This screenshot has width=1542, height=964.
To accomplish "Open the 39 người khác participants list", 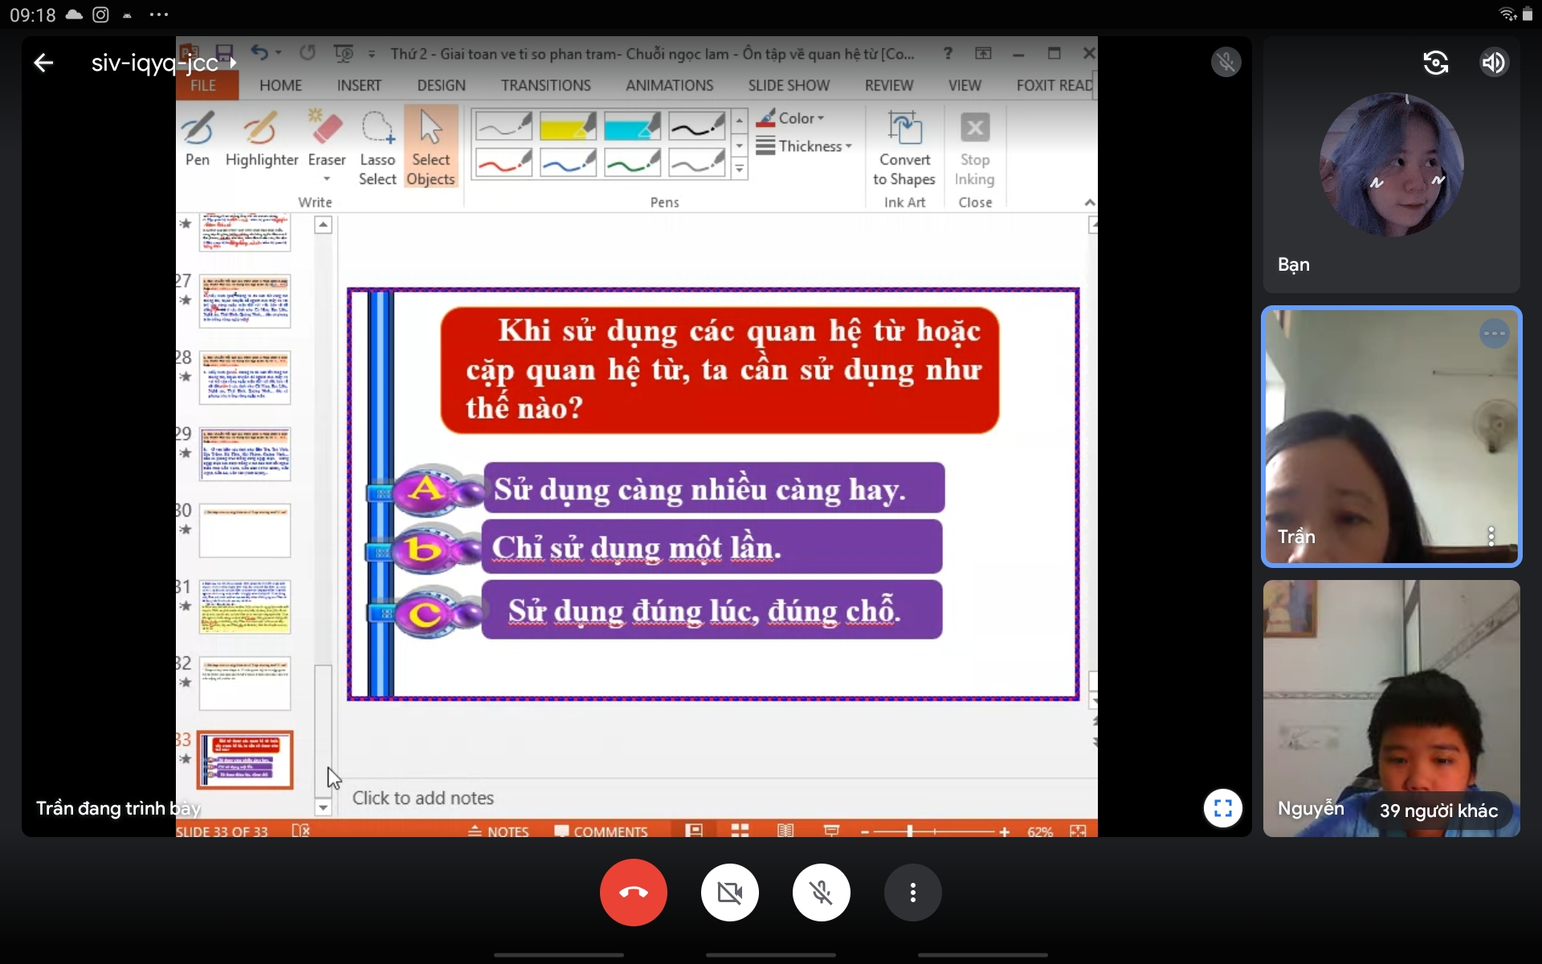I will [1438, 811].
